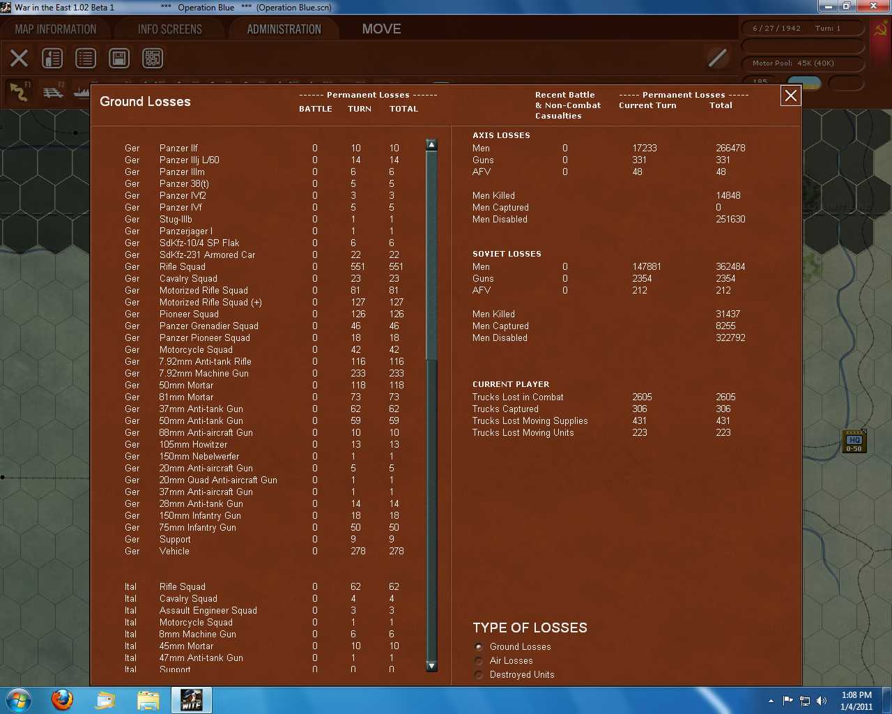
Task: Switch to the Administration tab
Action: pyautogui.click(x=284, y=29)
